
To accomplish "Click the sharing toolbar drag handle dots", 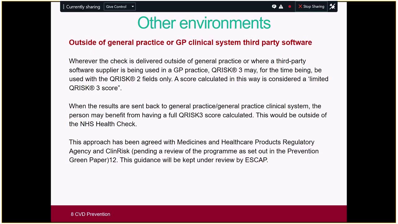I will pyautogui.click(x=63, y=7).
